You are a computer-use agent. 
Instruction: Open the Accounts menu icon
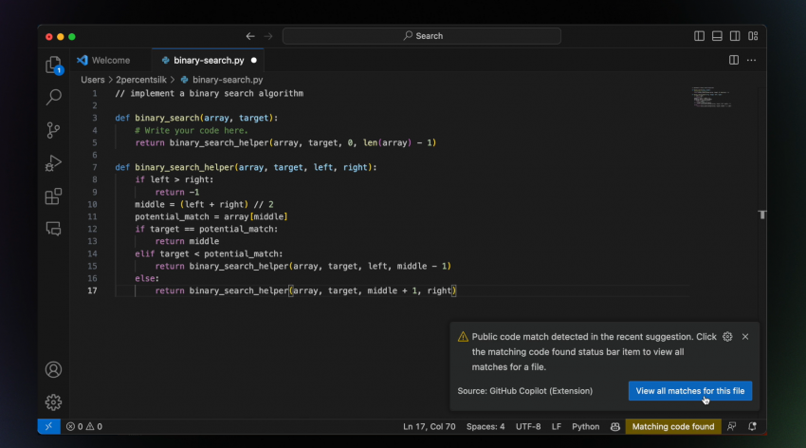(54, 369)
